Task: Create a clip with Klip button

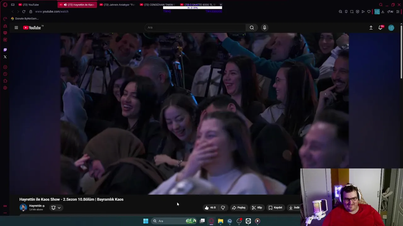Action: (257, 207)
